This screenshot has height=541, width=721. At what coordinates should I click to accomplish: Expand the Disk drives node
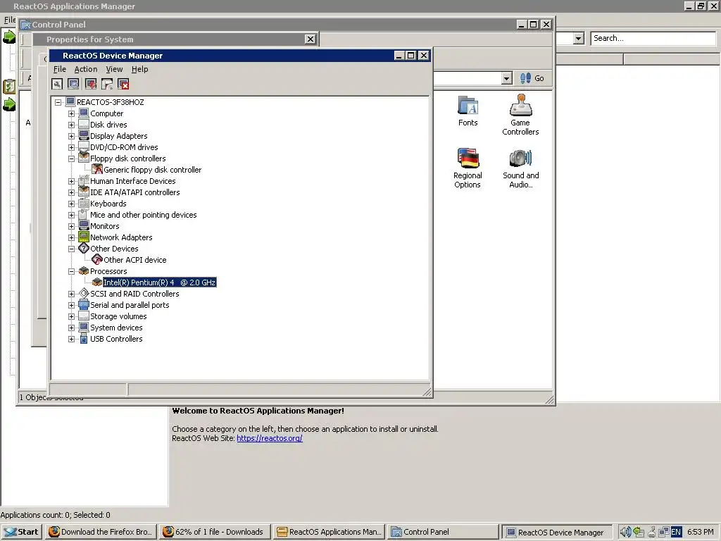click(x=71, y=125)
